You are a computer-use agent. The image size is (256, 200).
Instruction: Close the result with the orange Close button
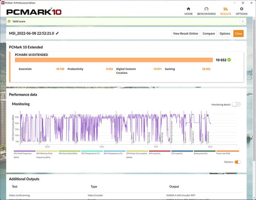tap(238, 33)
